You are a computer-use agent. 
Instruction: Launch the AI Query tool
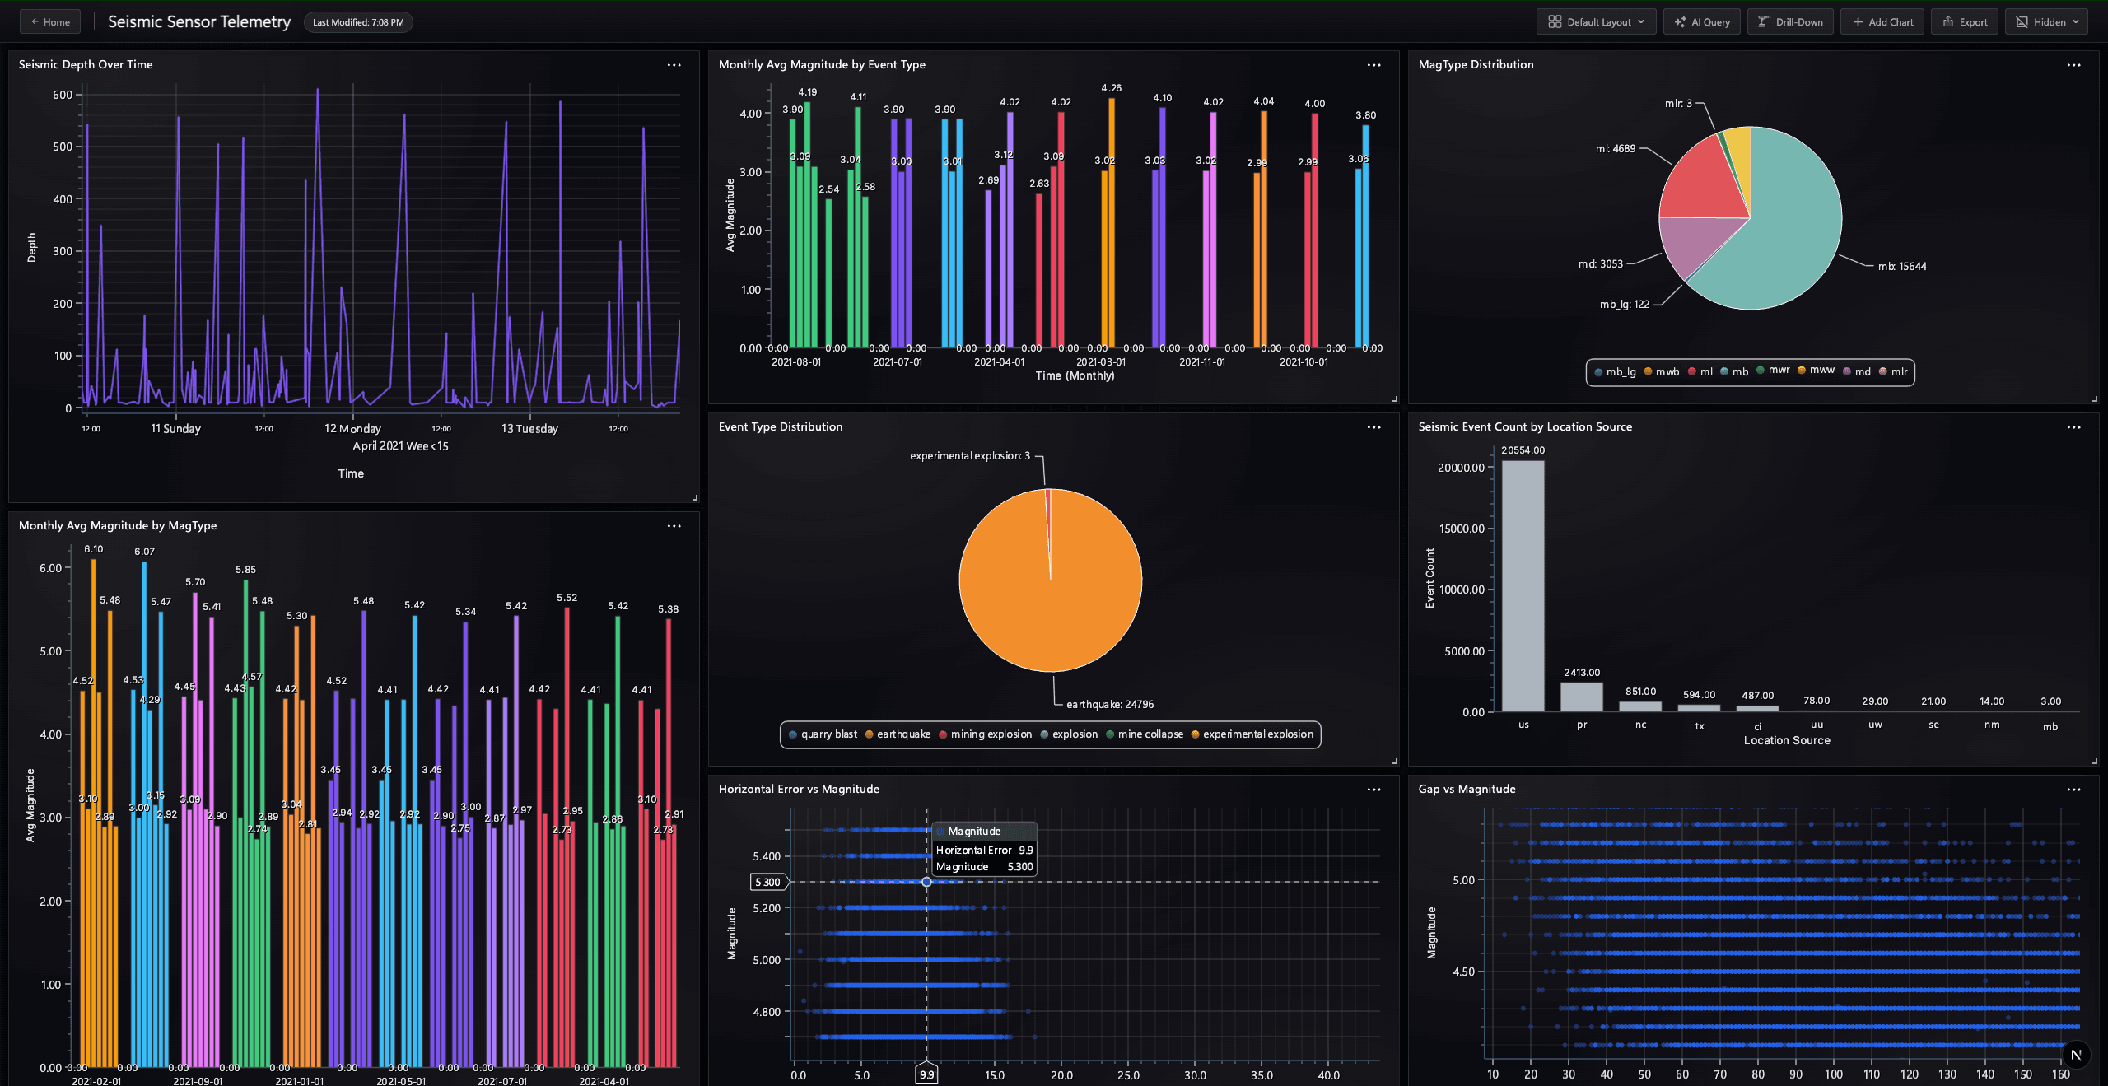click(x=1702, y=22)
